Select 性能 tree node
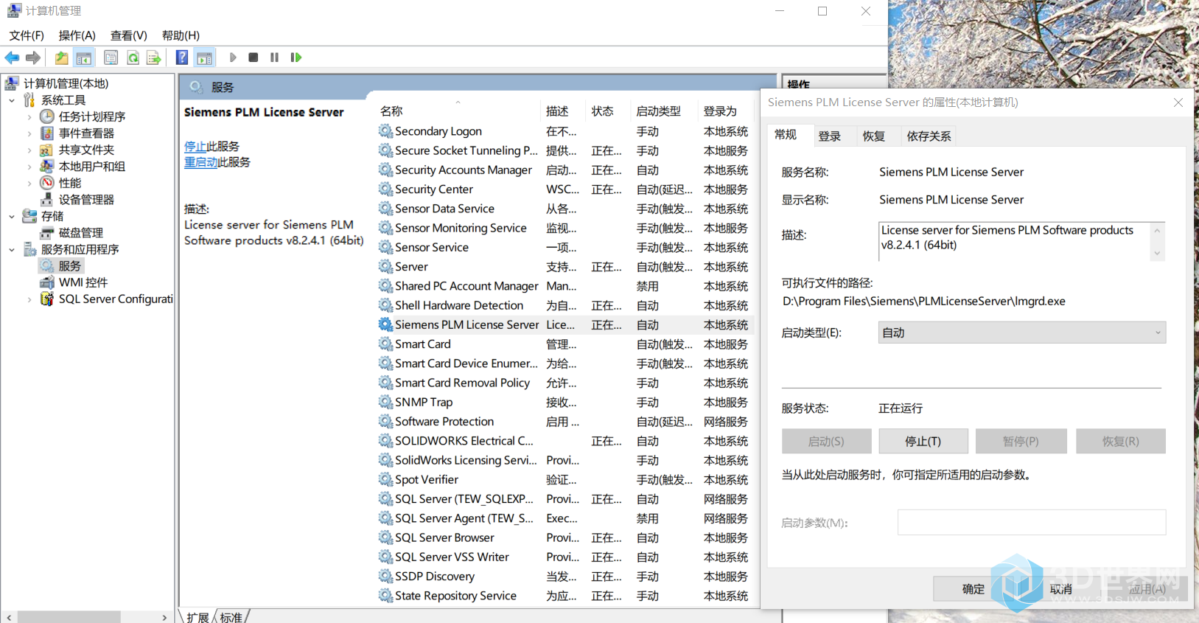1199x623 pixels. pyautogui.click(x=70, y=183)
